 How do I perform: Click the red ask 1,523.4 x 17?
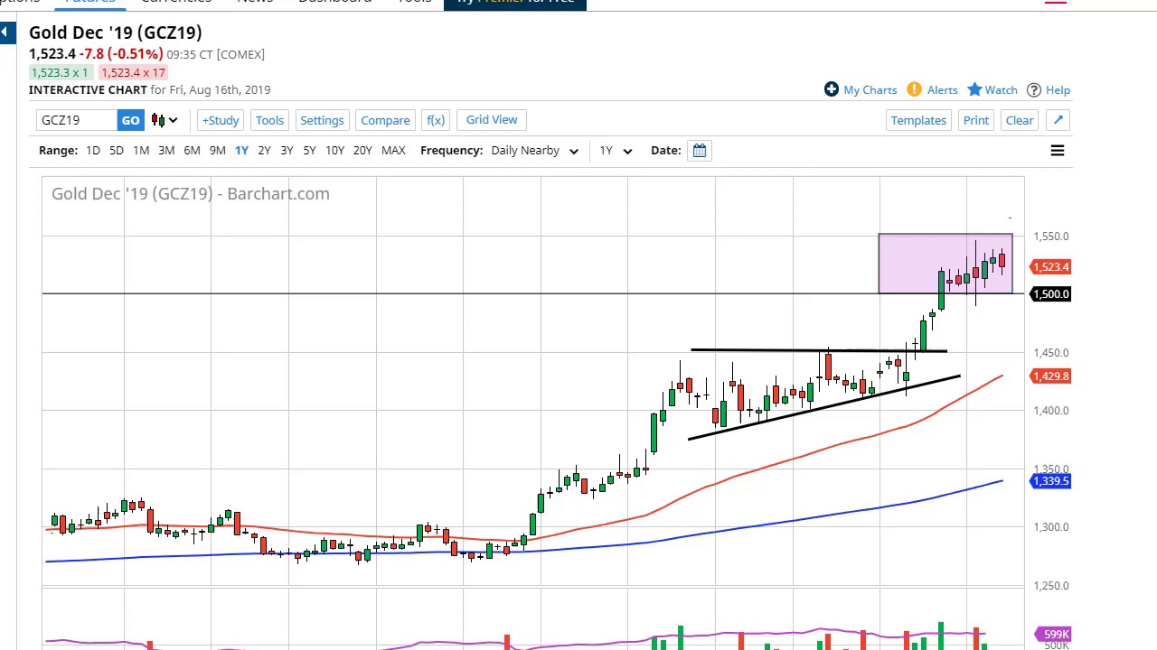(x=133, y=72)
